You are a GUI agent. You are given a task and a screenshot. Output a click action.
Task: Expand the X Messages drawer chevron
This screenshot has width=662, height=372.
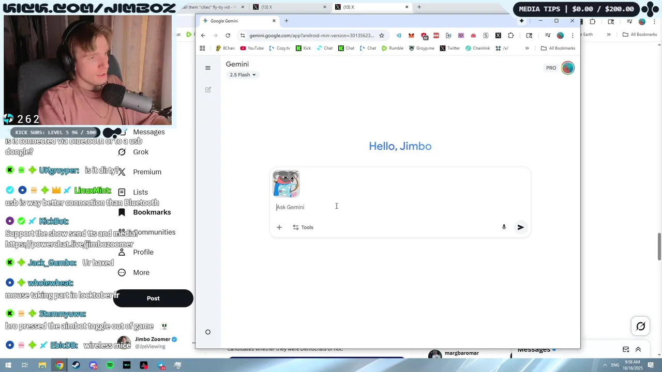pos(638,349)
